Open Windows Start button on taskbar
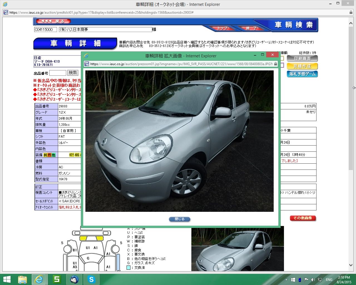 coord(7,279)
